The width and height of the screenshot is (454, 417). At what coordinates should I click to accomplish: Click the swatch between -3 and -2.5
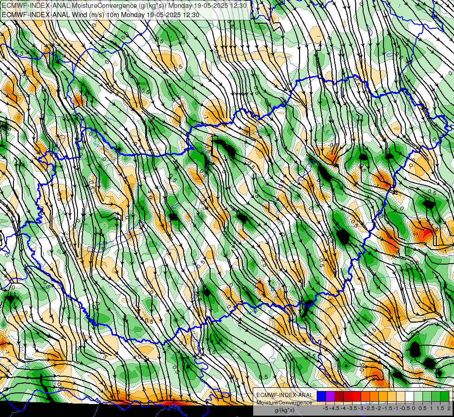pyautogui.click(x=365, y=396)
